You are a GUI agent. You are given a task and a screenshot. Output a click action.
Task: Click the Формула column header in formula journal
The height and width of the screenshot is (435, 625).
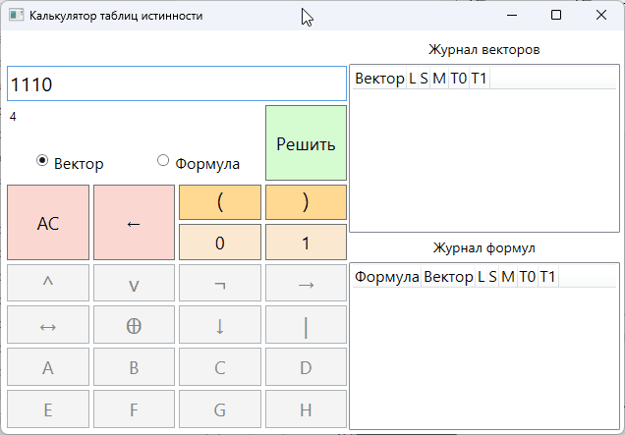coord(386,277)
